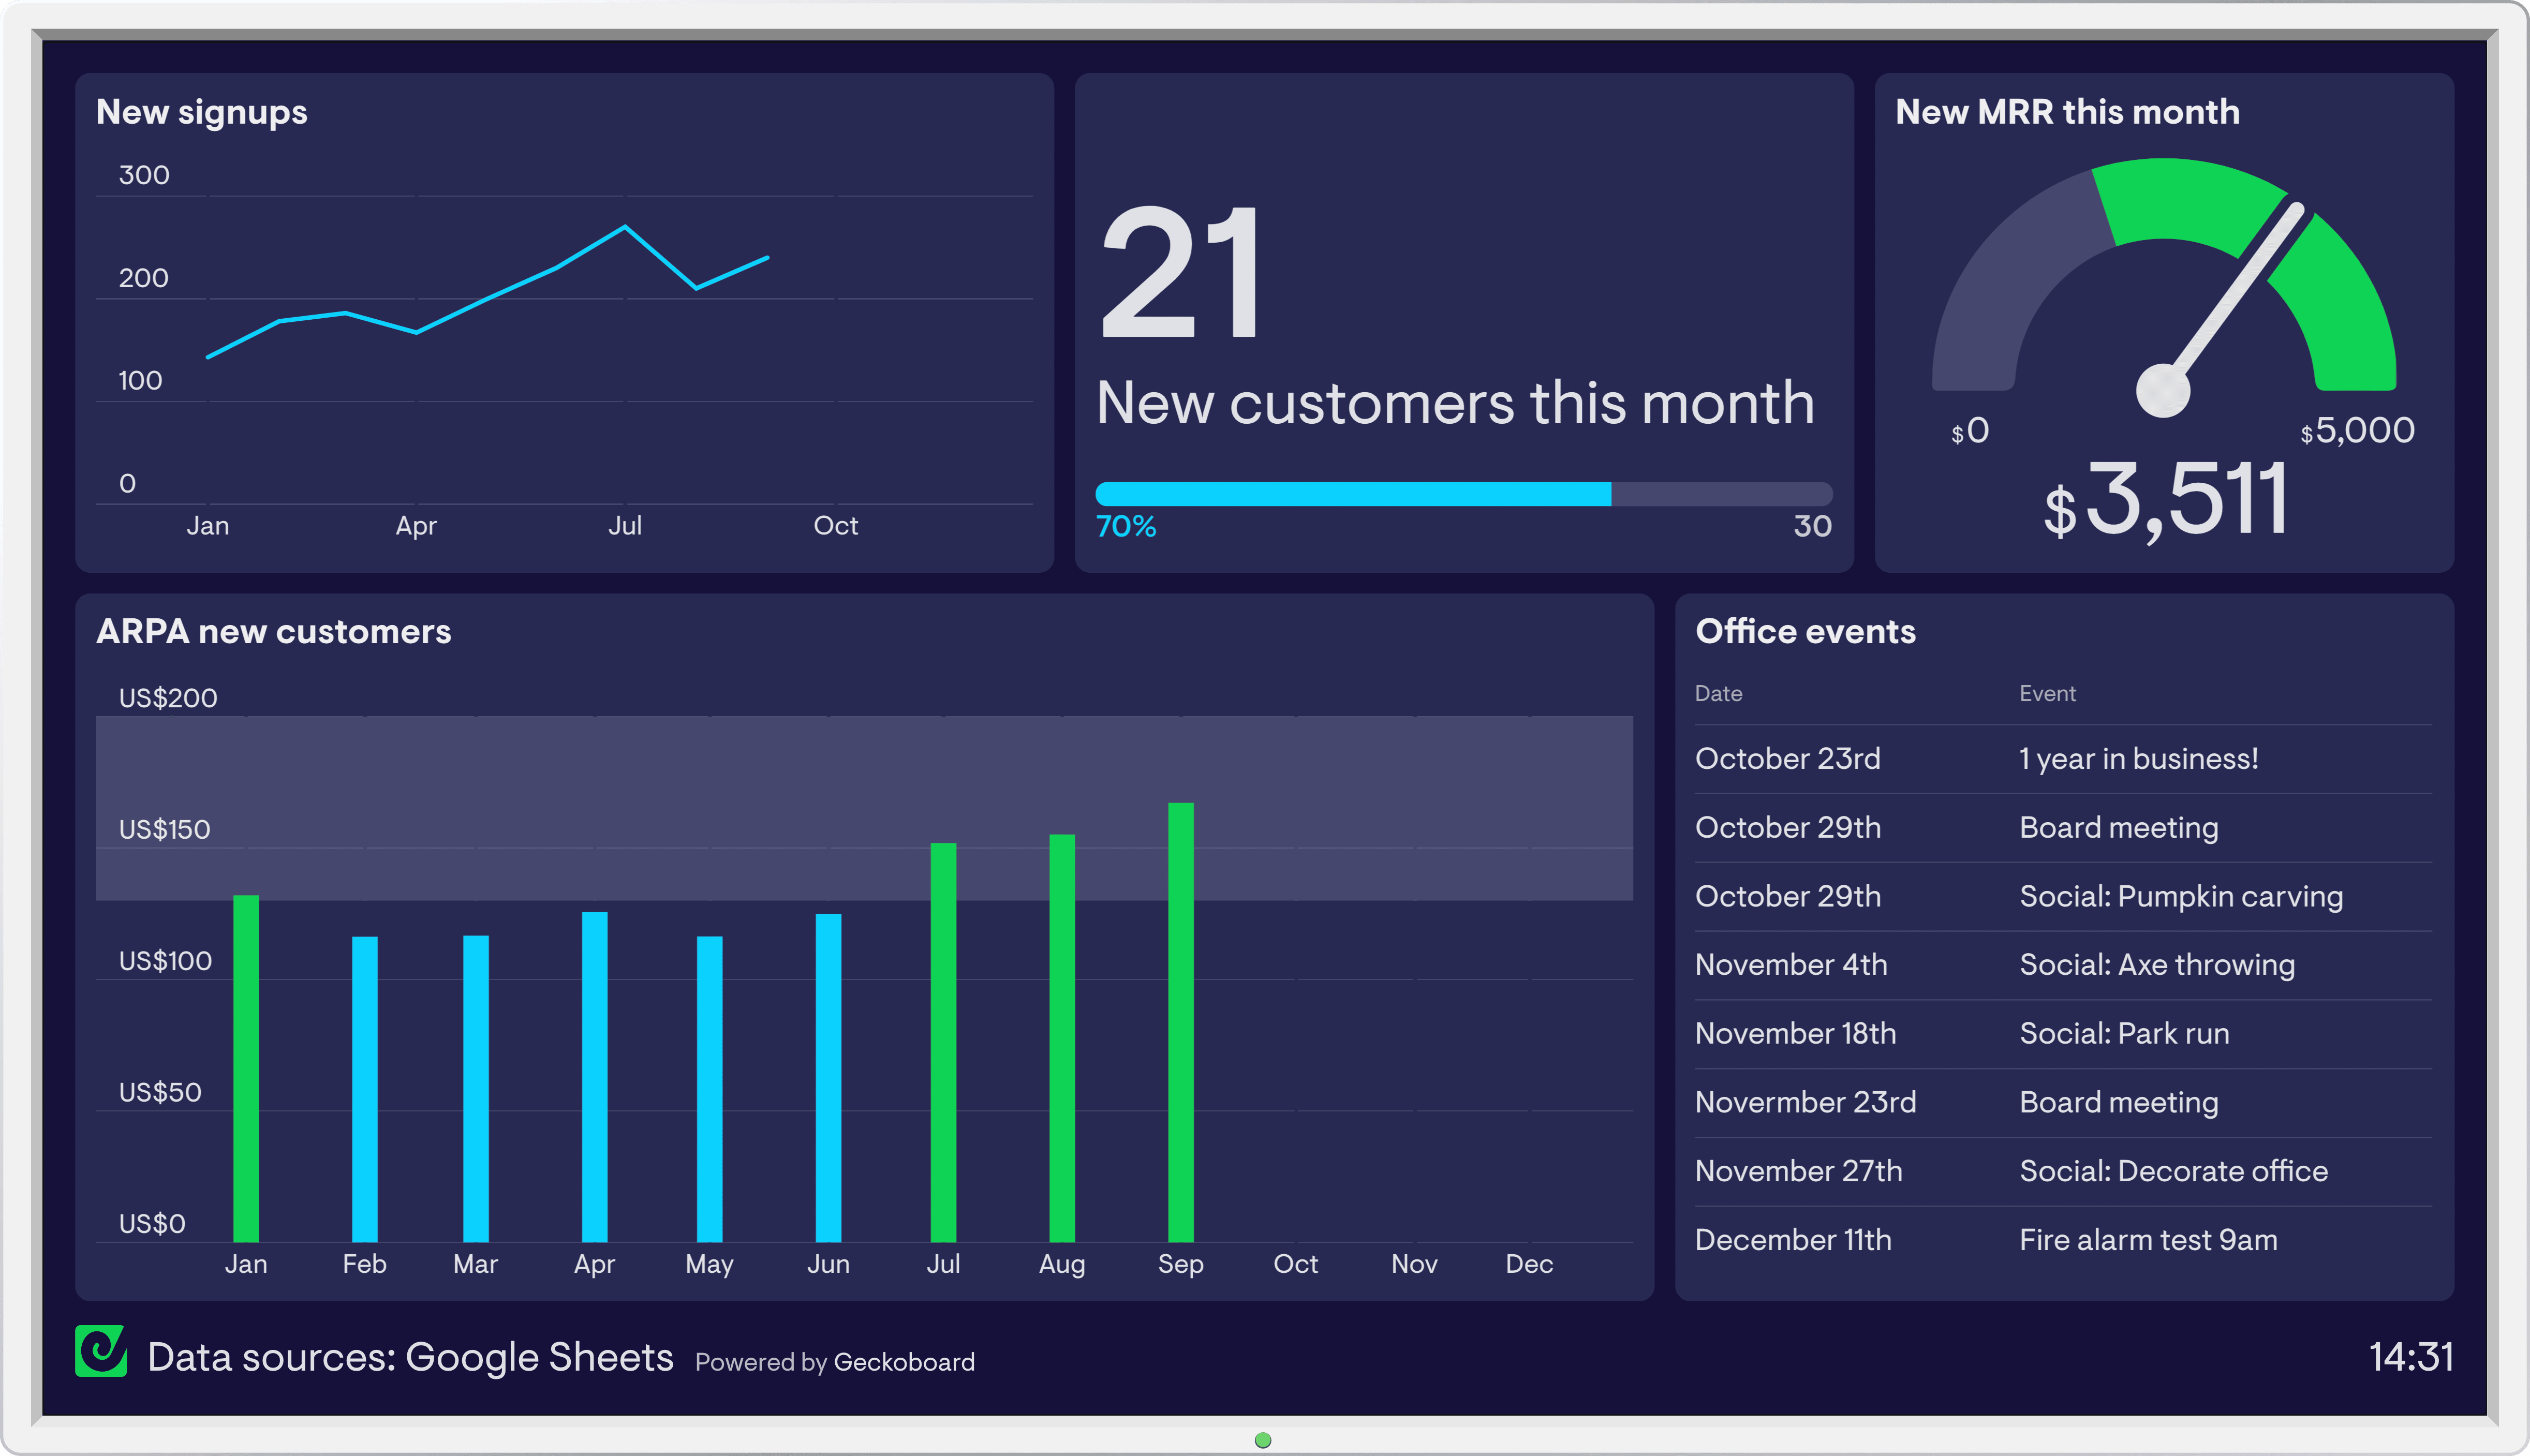
Task: Select the January green bar in the ARPA chart
Action: click(246, 1068)
